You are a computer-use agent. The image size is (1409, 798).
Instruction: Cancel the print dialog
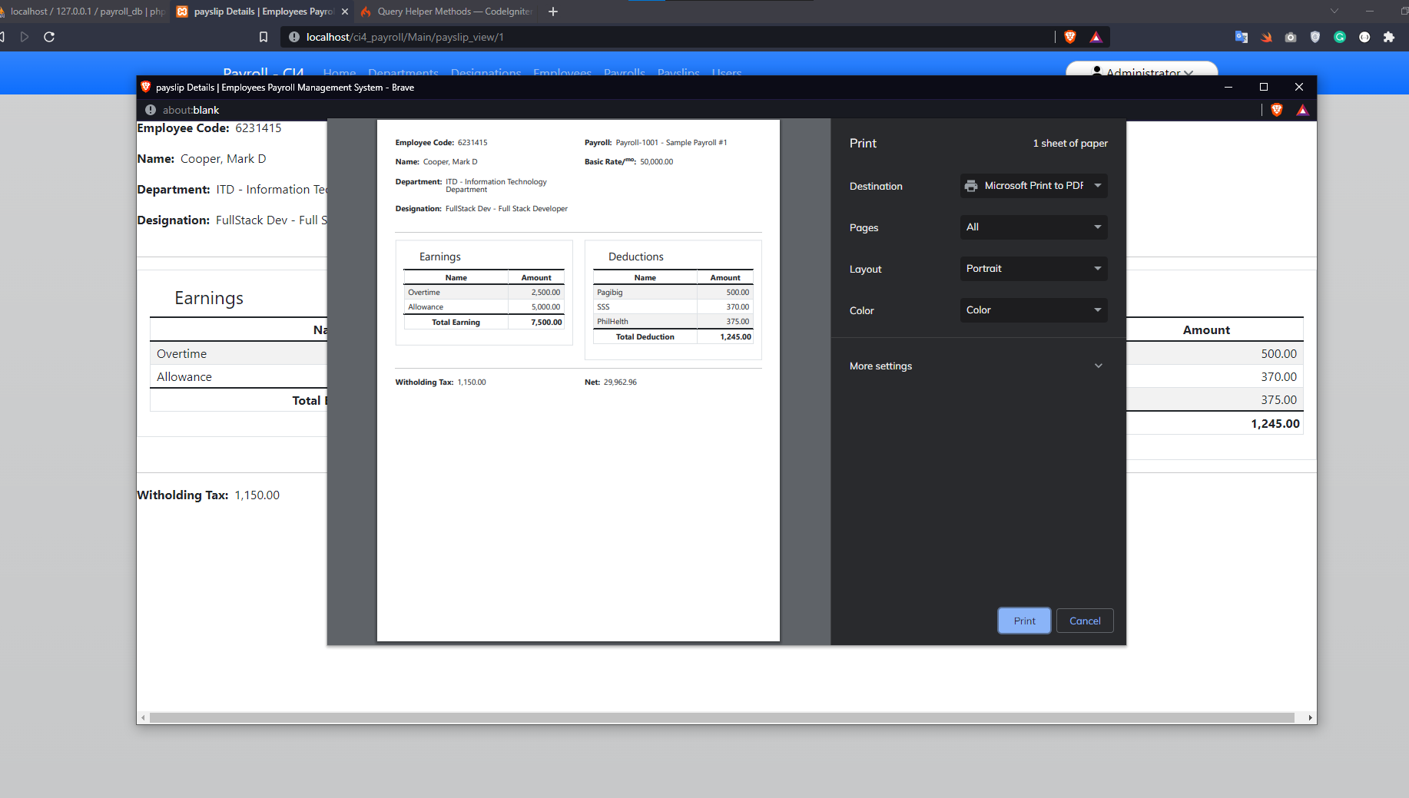pos(1085,621)
